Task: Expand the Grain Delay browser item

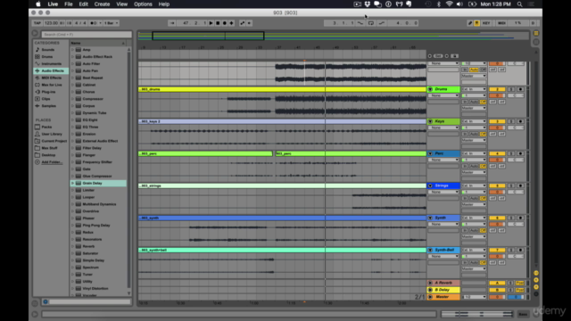Action: [x=72, y=183]
